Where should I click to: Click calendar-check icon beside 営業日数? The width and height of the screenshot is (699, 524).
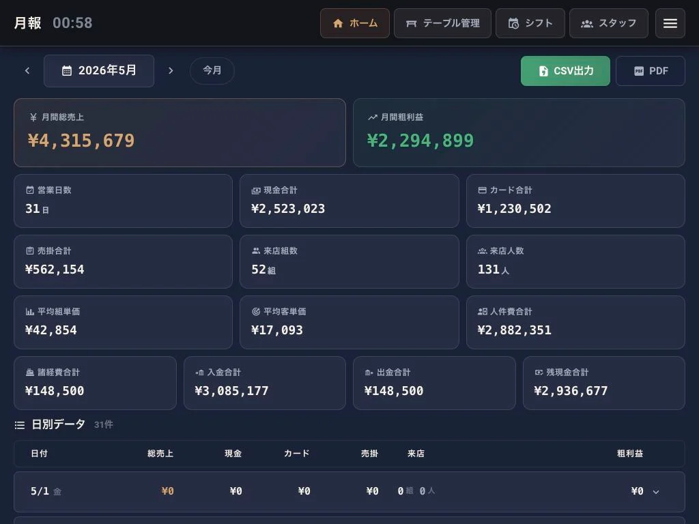[30, 190]
